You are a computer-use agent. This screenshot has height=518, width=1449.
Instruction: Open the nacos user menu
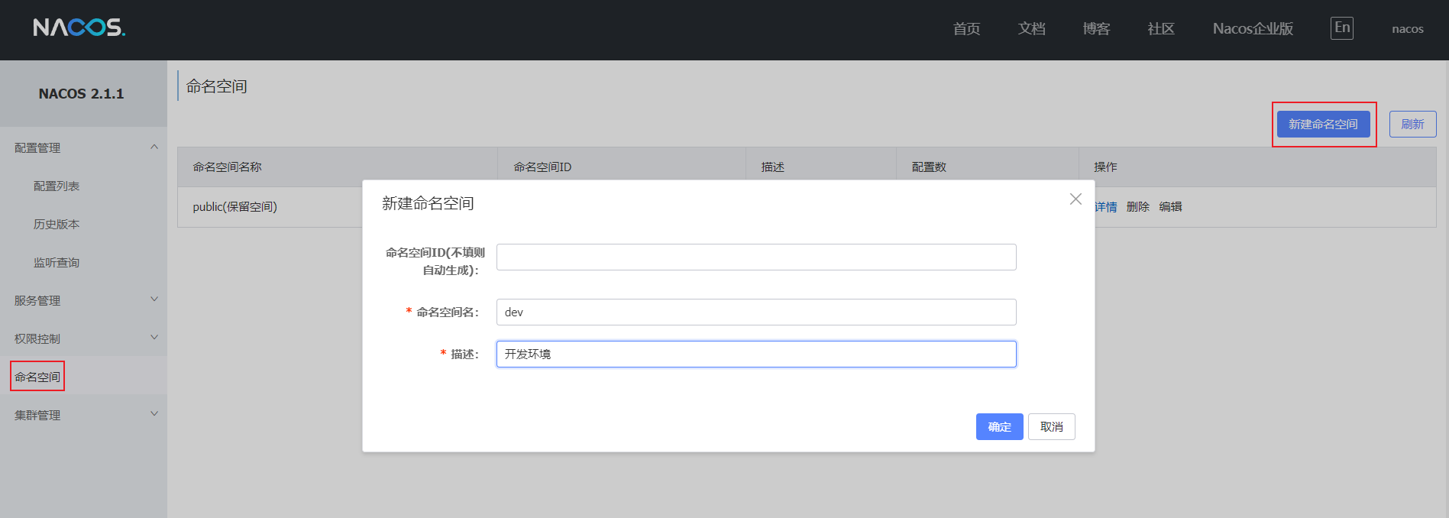tap(1408, 29)
